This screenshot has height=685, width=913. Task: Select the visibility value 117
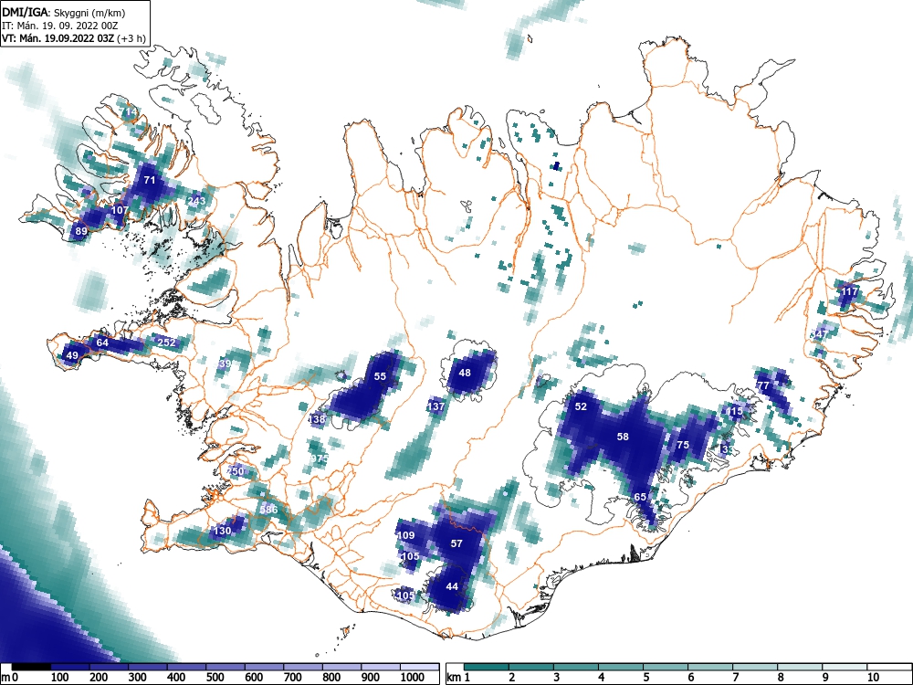point(849,291)
